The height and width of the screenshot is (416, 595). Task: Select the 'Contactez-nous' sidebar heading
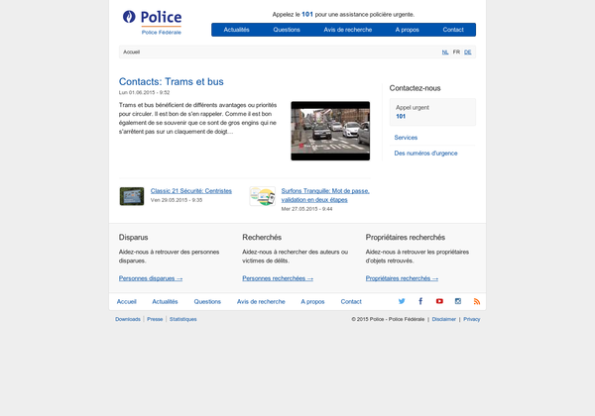(415, 88)
